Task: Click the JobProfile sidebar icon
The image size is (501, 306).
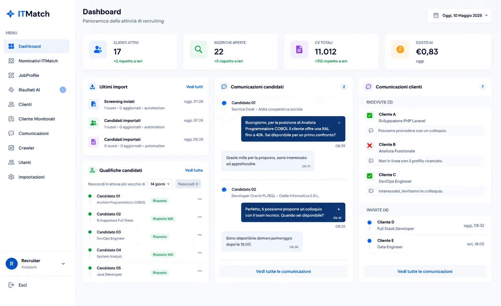Action: pyautogui.click(x=11, y=75)
